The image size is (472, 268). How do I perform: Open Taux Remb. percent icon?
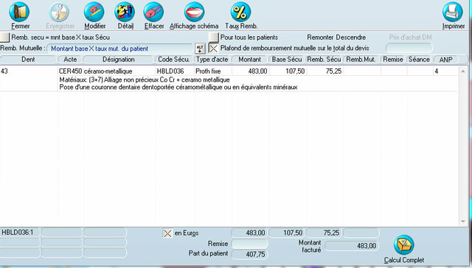(x=240, y=12)
